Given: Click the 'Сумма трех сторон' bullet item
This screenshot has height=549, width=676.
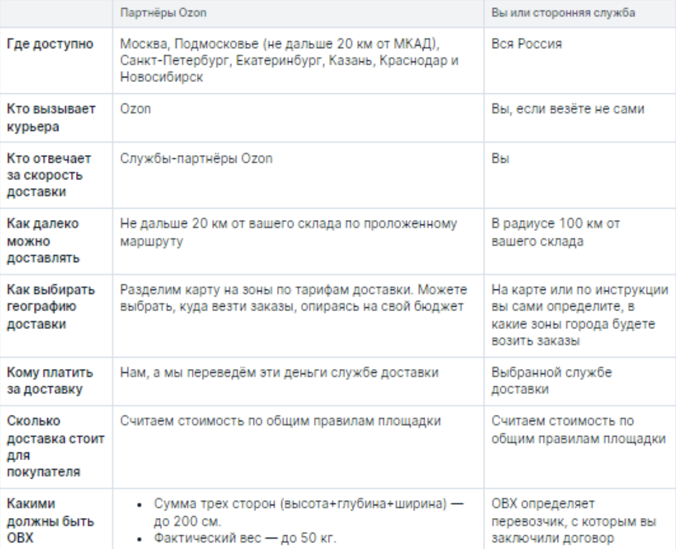Looking at the screenshot, I should coord(309,512).
